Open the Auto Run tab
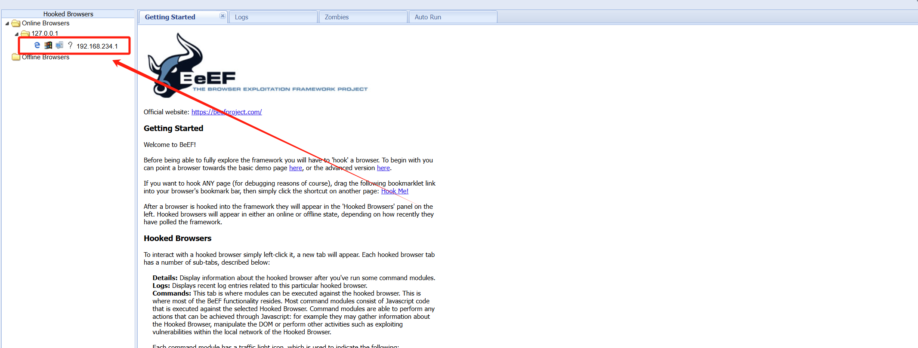Image resolution: width=918 pixels, height=348 pixels. 453,17
